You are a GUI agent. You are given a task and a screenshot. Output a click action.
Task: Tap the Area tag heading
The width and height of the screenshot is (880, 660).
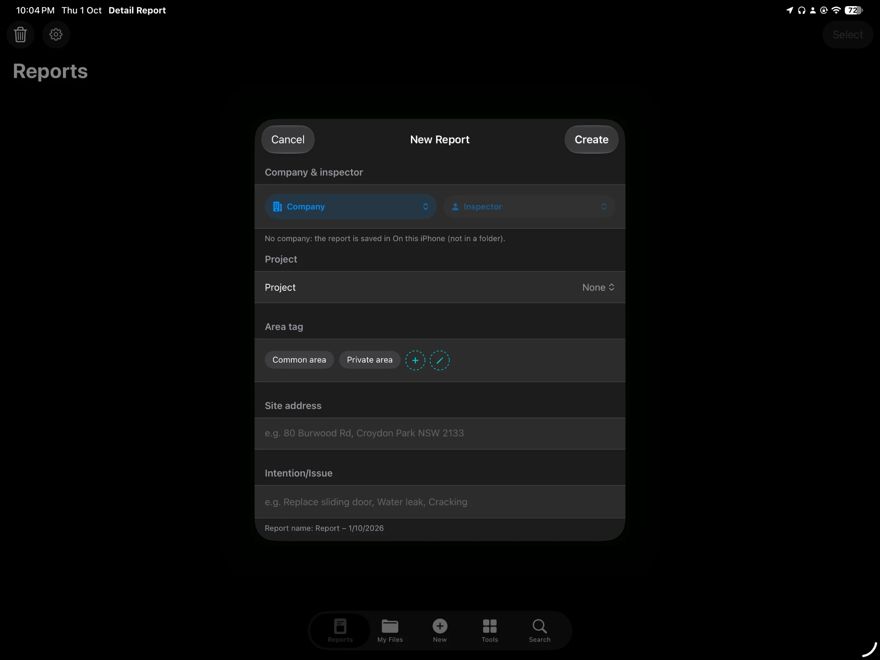tap(284, 327)
